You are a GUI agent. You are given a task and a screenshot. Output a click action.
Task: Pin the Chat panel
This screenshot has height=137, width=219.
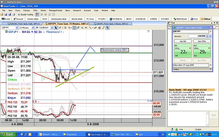(214, 23)
